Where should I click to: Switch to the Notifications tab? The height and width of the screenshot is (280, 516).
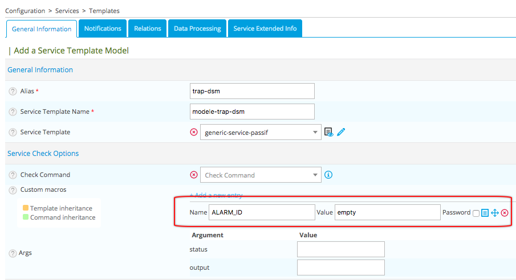click(103, 28)
